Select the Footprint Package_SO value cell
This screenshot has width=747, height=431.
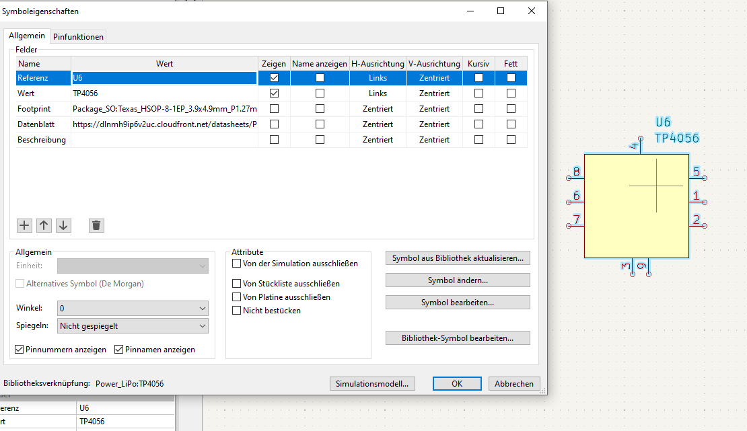point(164,108)
